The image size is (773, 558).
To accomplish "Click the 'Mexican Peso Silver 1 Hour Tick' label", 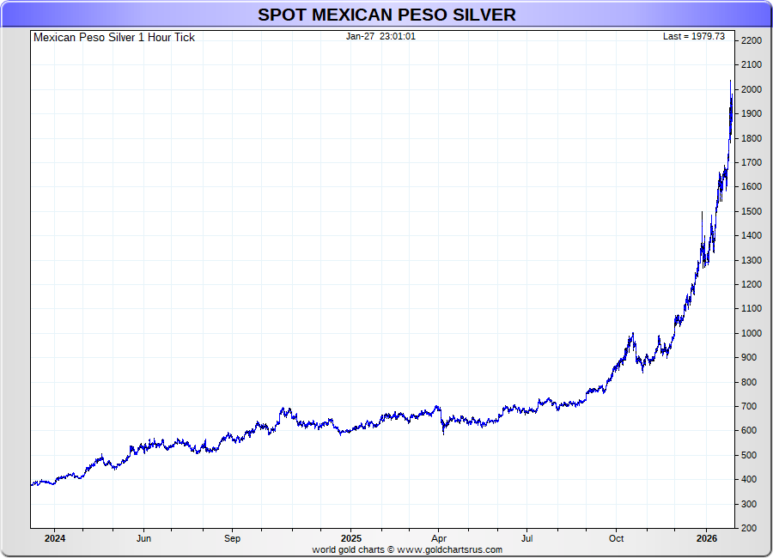I will tap(114, 38).
